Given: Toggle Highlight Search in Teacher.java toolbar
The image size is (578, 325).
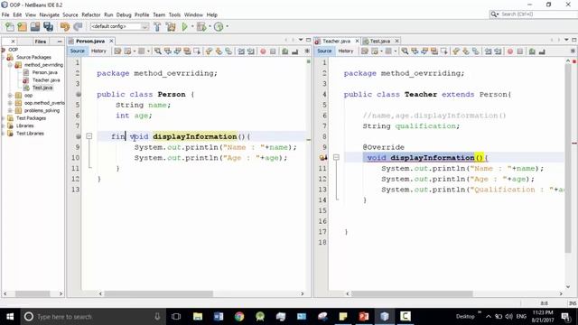Looking at the screenshot, I should pyautogui.click(x=434, y=51).
